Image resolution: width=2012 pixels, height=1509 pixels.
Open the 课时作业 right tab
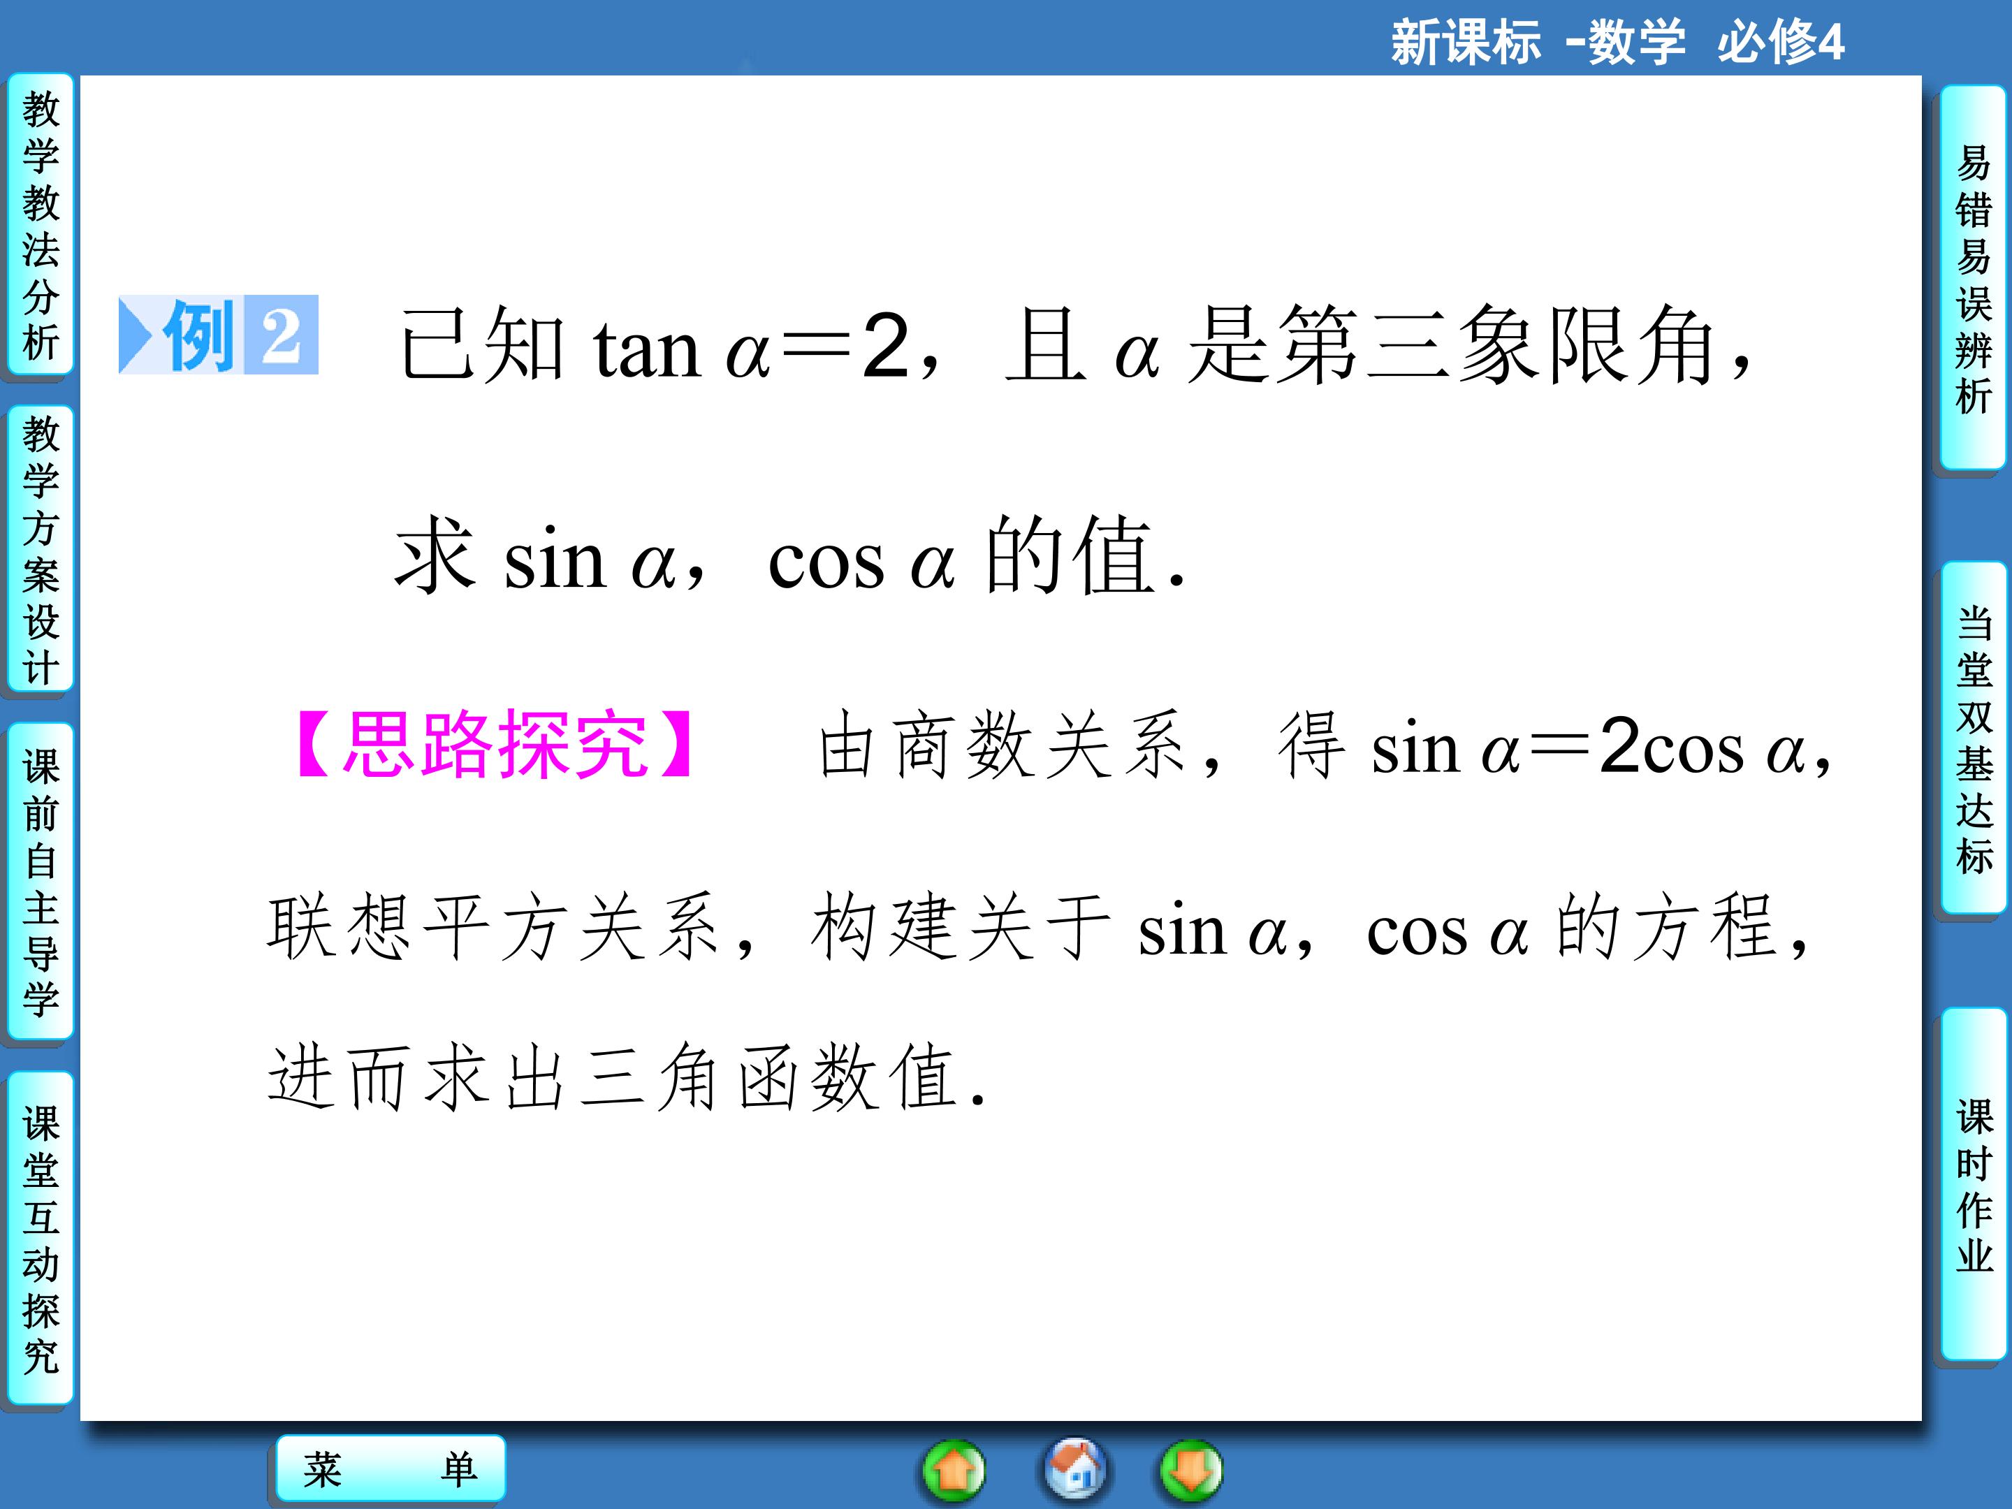pyautogui.click(x=1973, y=1185)
